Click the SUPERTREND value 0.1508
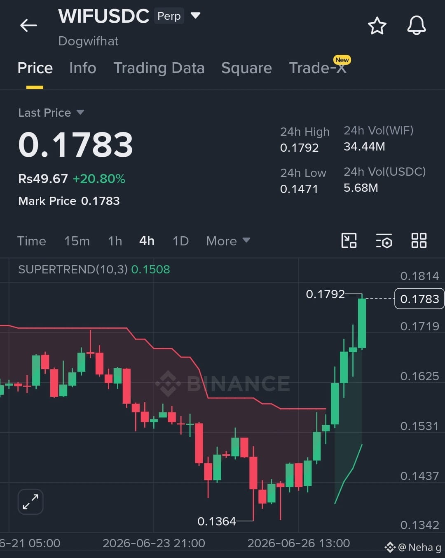 pyautogui.click(x=150, y=269)
